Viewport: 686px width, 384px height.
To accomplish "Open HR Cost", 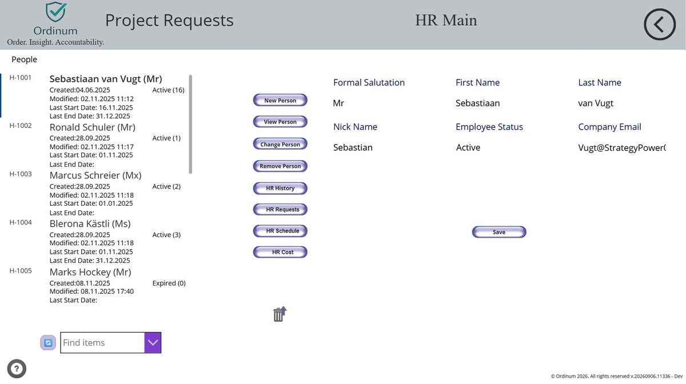I will pos(280,252).
